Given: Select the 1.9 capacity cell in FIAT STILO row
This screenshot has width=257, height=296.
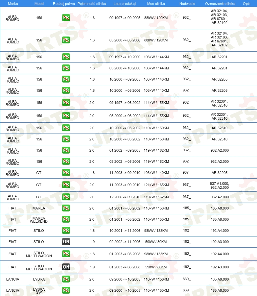Looking at the screenshot, I should click(92, 242).
